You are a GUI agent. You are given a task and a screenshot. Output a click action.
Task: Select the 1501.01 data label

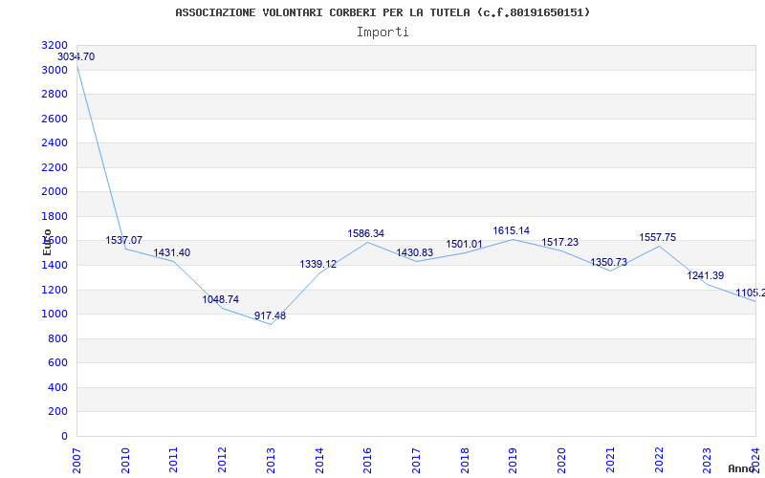tap(464, 245)
